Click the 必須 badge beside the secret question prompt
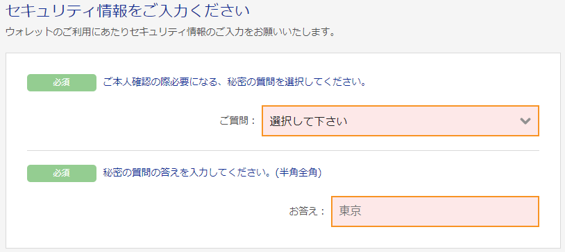This screenshot has height=252, width=565. (62, 82)
